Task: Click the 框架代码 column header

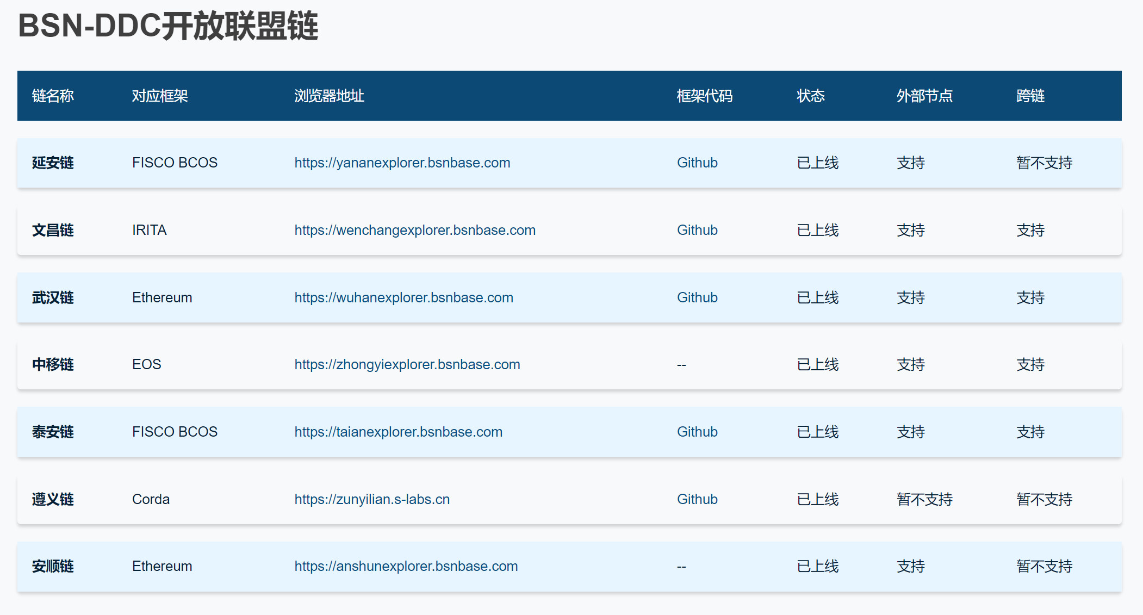Action: pos(704,96)
